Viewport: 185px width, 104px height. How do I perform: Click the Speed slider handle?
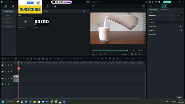tap(155, 15)
